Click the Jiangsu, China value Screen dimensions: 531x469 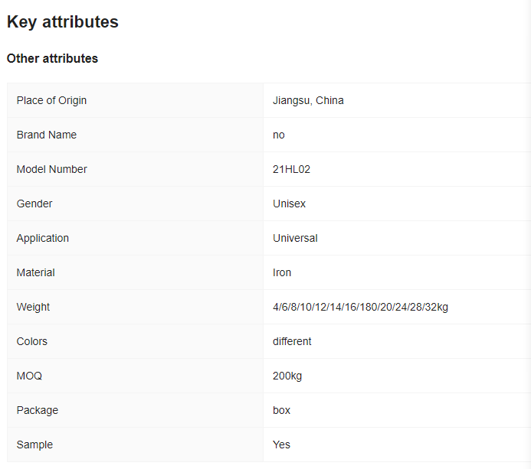308,100
